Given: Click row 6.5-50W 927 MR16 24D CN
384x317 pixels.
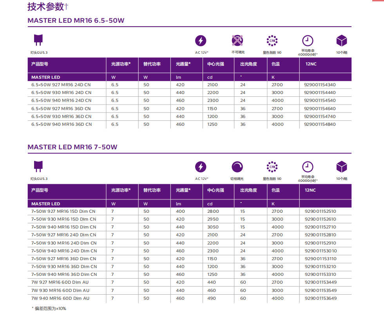Looking at the screenshot, I should [190, 85].
